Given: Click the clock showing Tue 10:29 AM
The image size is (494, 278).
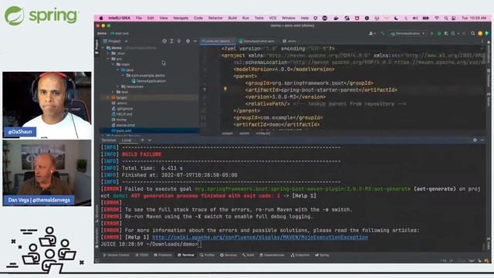Looking at the screenshot, I should [x=475, y=19].
